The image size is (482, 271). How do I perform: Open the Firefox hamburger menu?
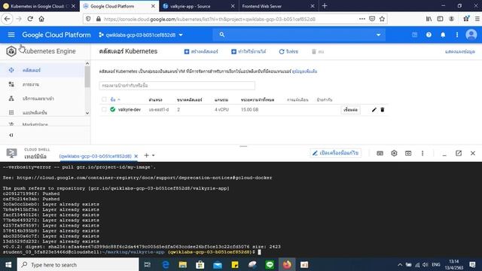pyautogui.click(x=477, y=19)
